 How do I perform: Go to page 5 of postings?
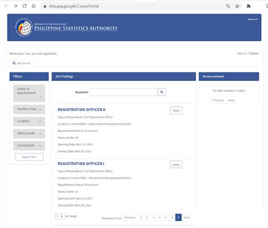(166, 217)
